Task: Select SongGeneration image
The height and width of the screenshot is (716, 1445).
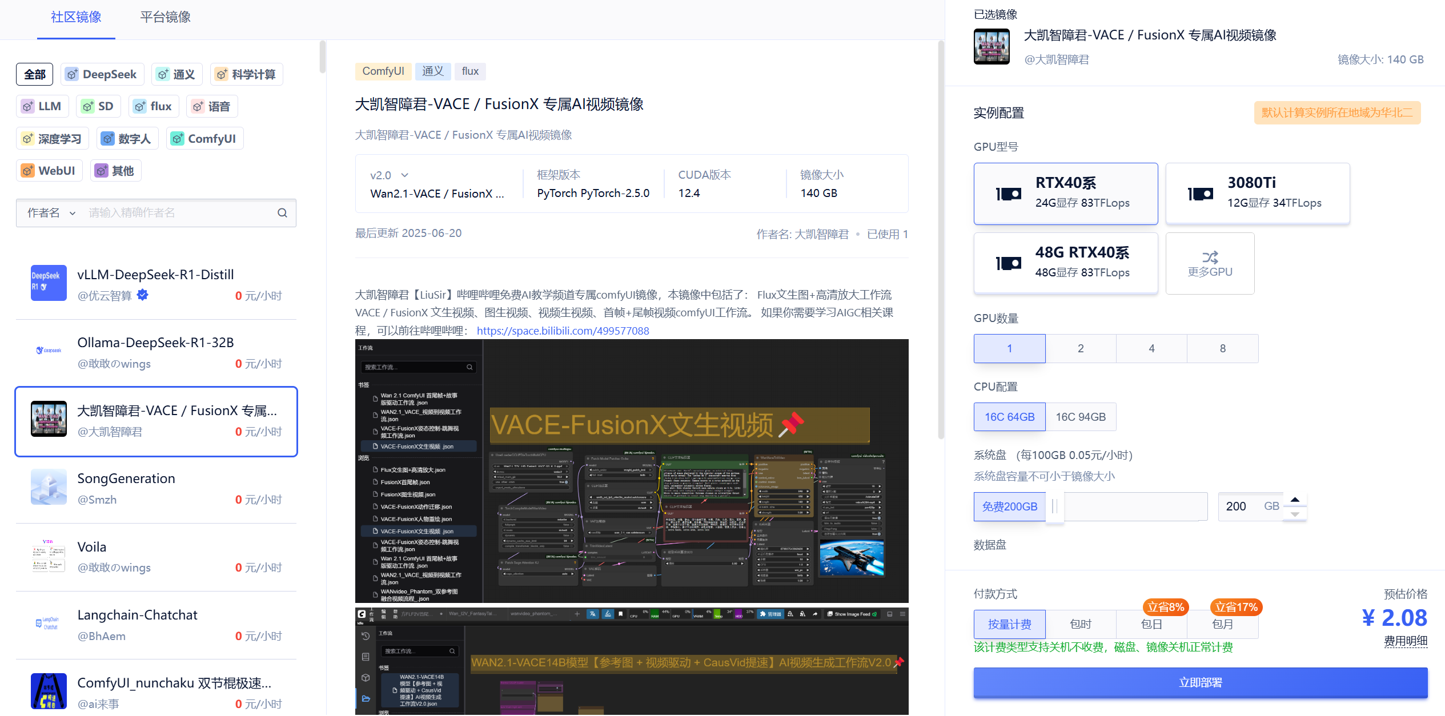Action: point(156,489)
